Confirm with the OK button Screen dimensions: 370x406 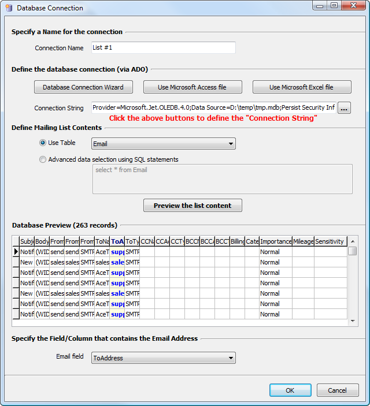[290, 390]
